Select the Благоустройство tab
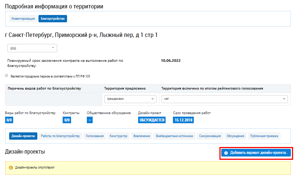Viewport: 296px width, 181px height. click(53, 18)
